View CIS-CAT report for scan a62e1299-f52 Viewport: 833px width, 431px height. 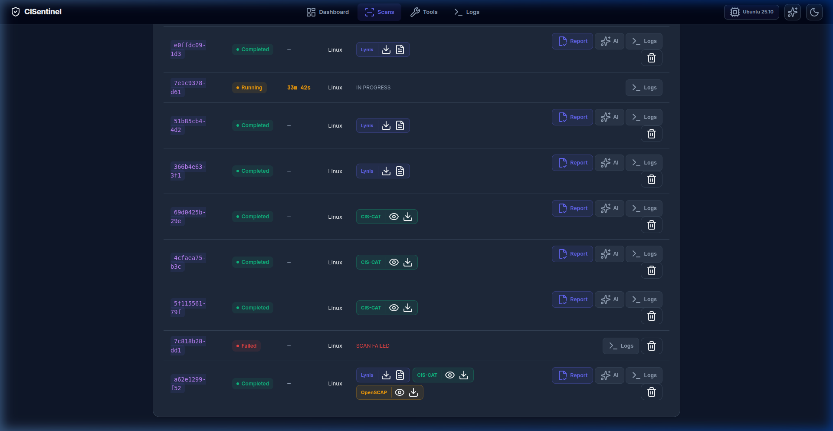pos(450,375)
